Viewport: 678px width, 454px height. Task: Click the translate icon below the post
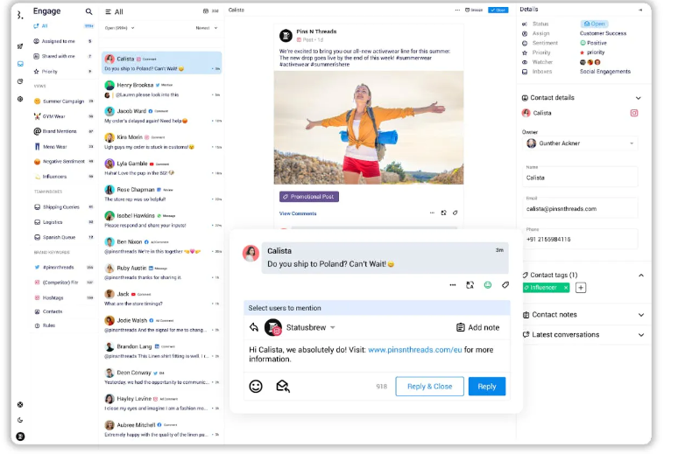[x=443, y=213]
